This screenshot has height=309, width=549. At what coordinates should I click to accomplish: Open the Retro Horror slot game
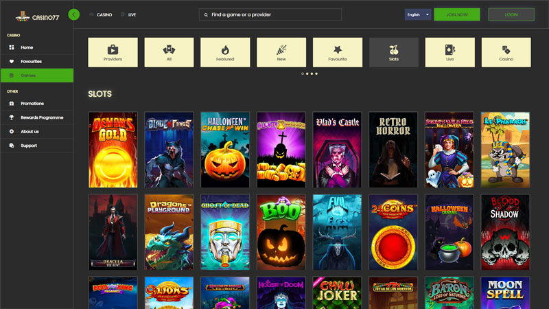(x=393, y=150)
